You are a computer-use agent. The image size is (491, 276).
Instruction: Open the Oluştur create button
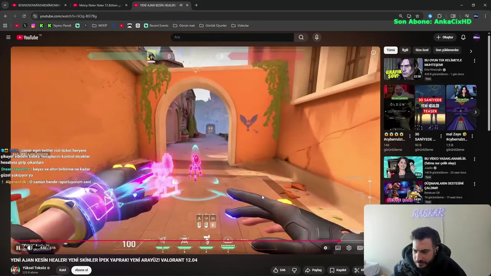coord(445,37)
